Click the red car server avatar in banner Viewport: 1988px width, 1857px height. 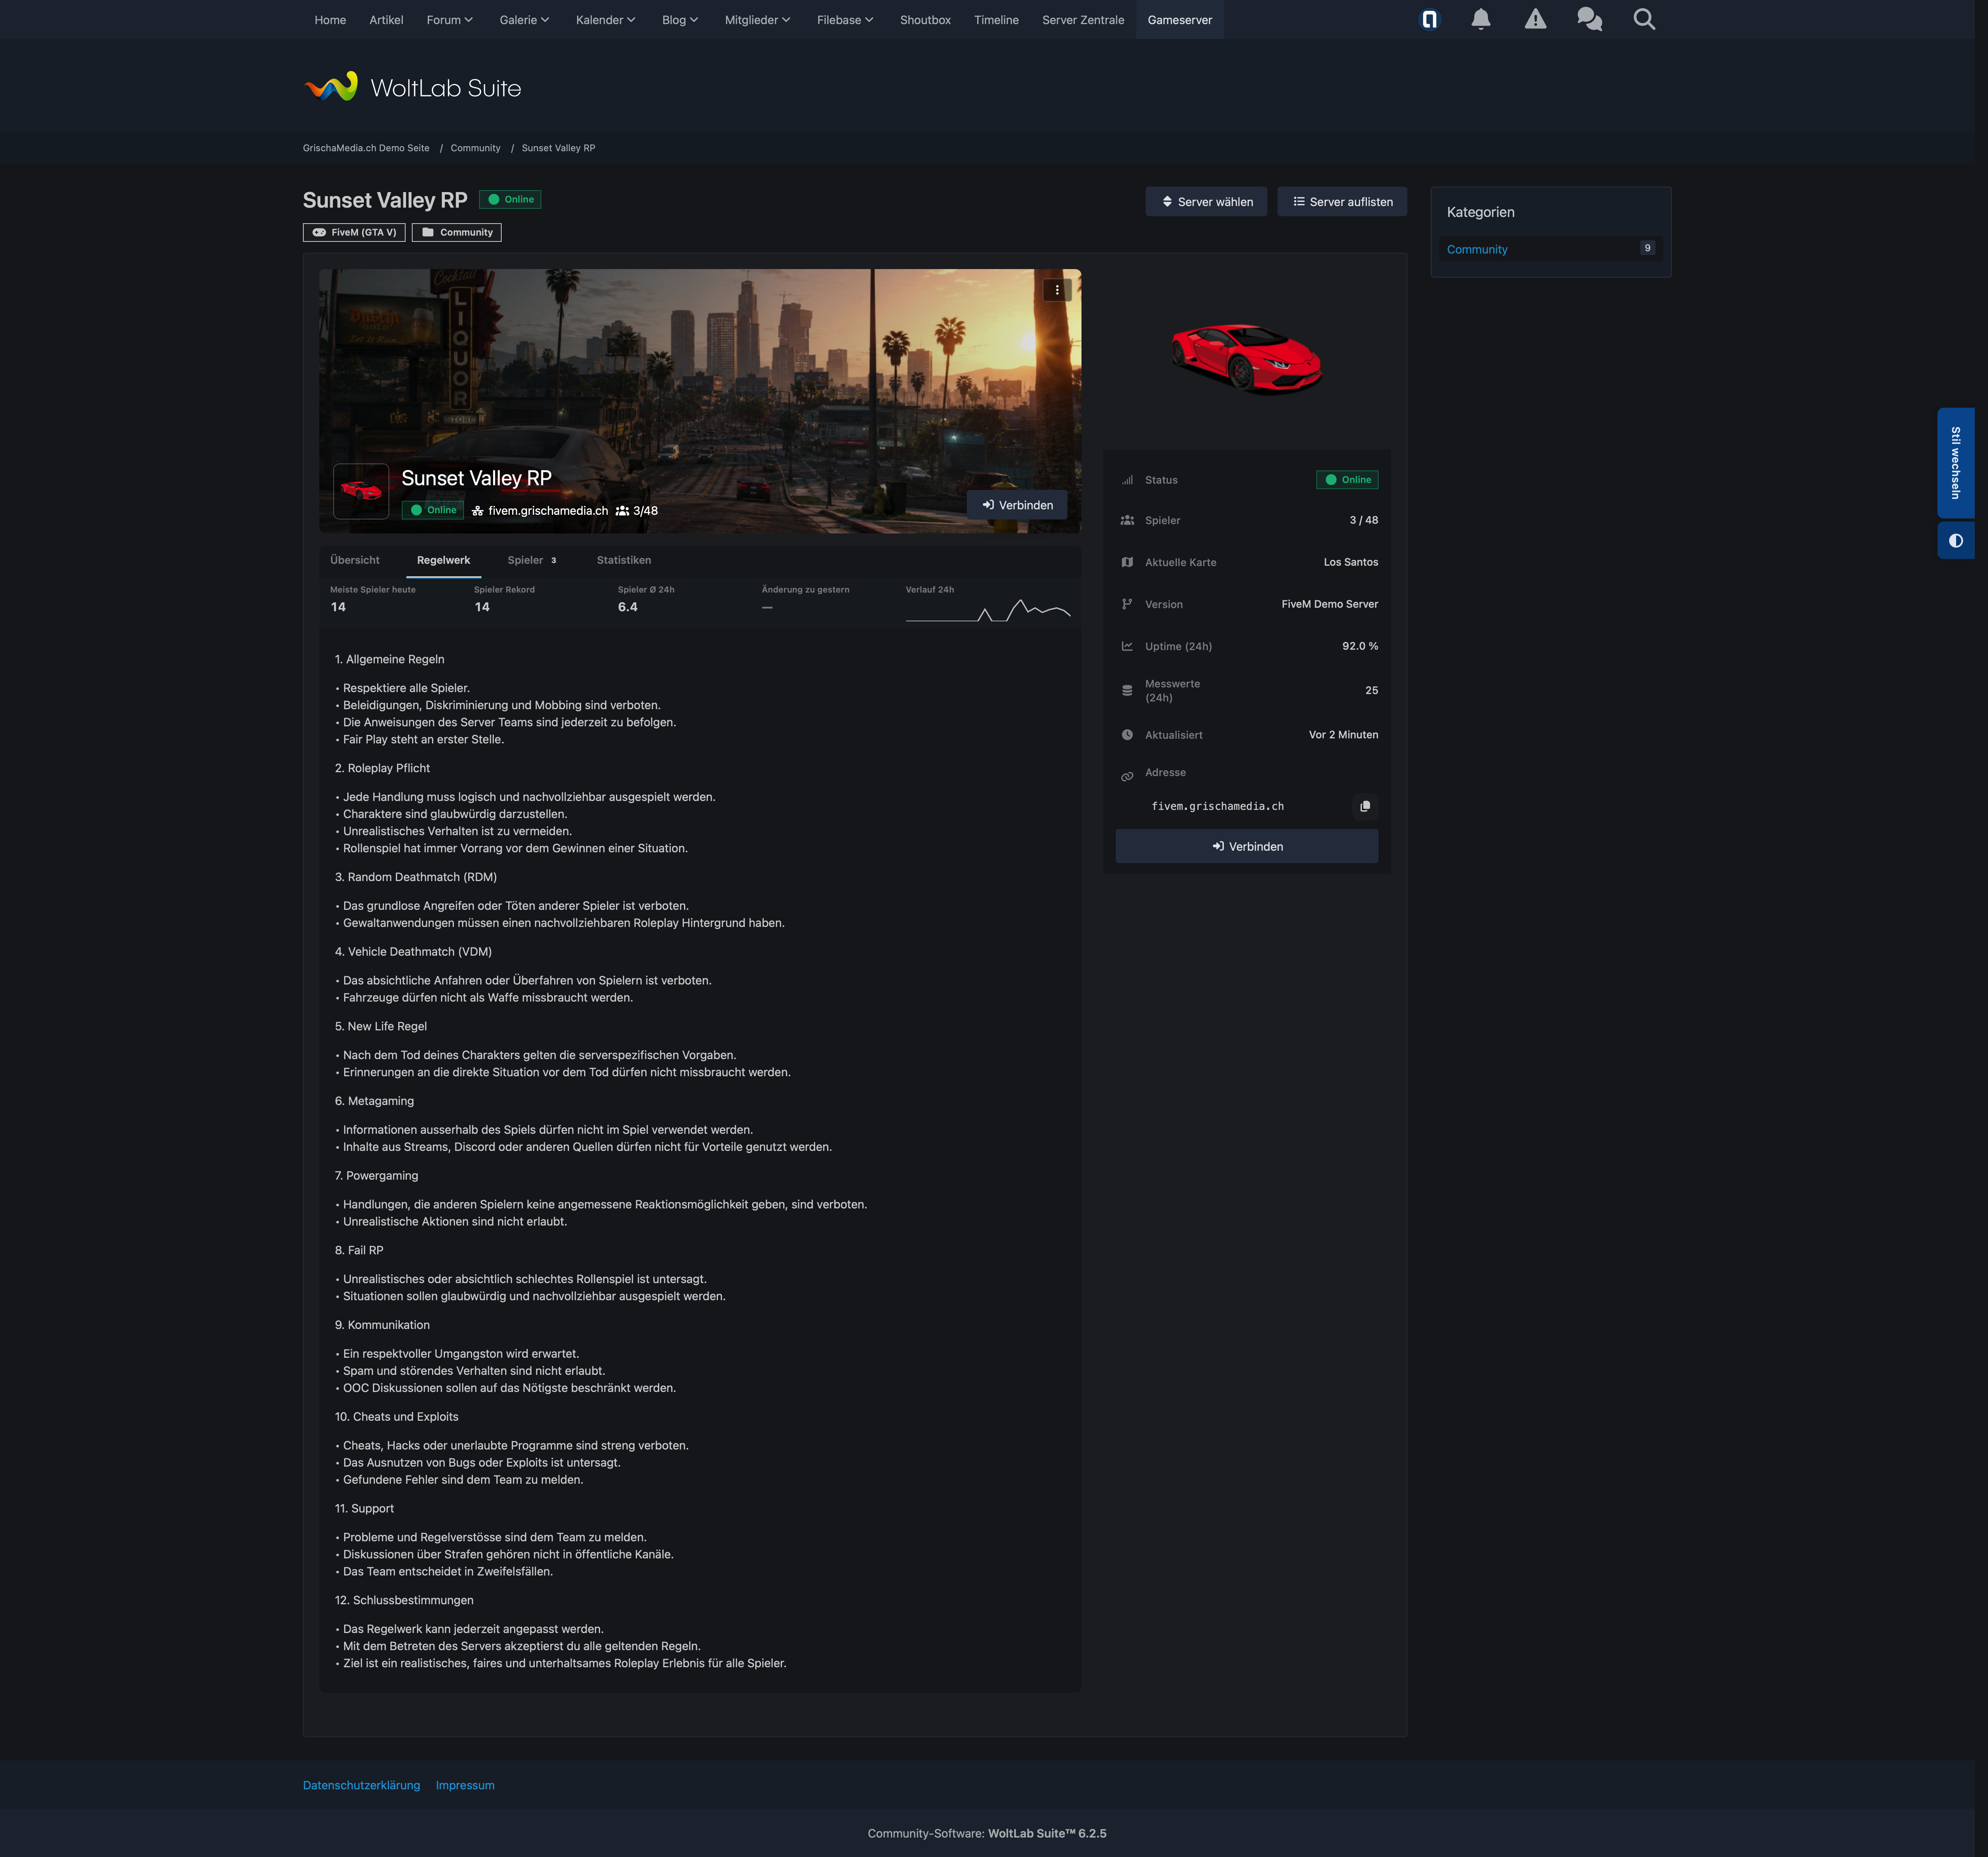[x=361, y=491]
